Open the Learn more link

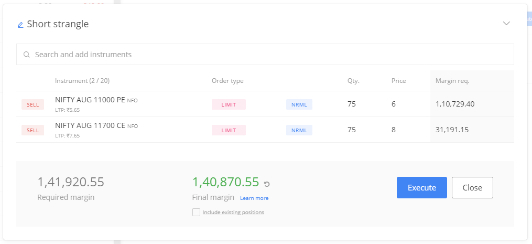tap(254, 198)
